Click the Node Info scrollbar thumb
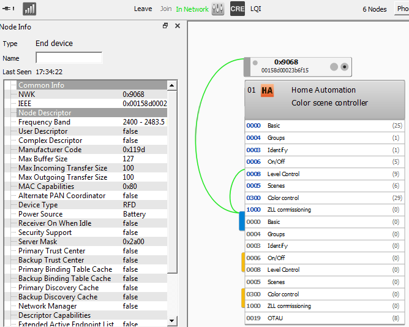The height and width of the screenshot is (327, 409). click(172, 182)
